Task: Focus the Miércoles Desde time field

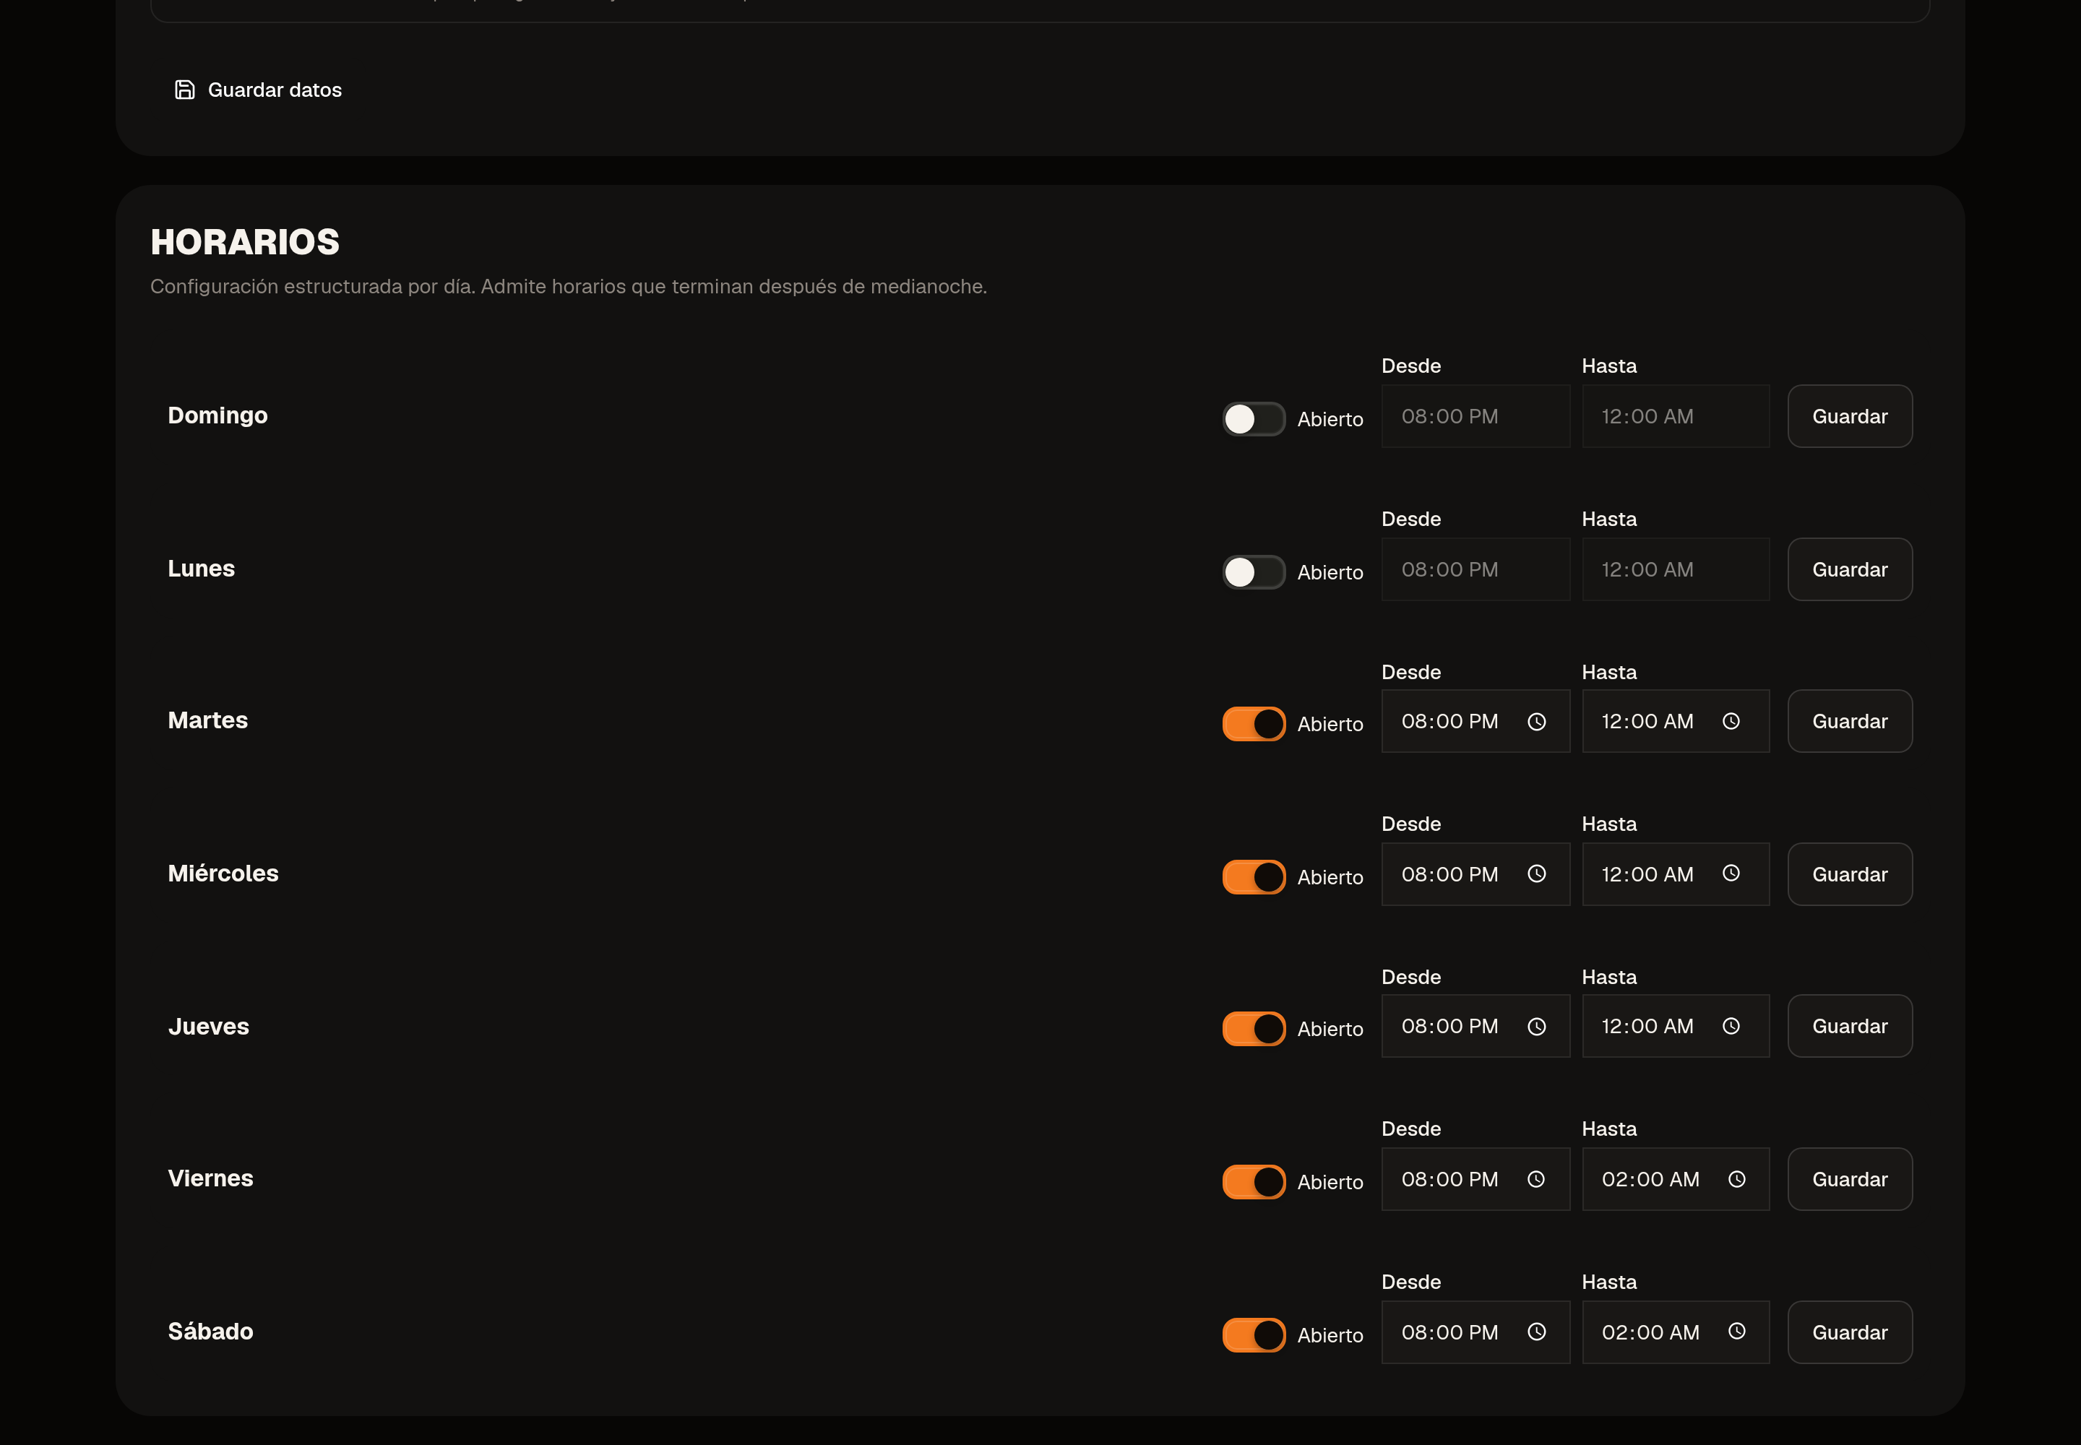Action: [1476, 875]
